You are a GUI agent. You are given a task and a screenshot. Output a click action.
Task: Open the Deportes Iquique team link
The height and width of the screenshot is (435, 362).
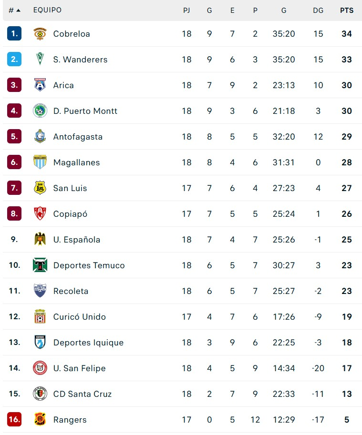point(88,343)
